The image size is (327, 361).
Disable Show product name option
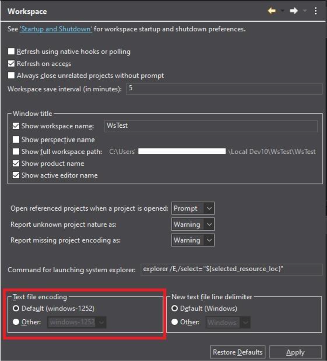(16, 164)
